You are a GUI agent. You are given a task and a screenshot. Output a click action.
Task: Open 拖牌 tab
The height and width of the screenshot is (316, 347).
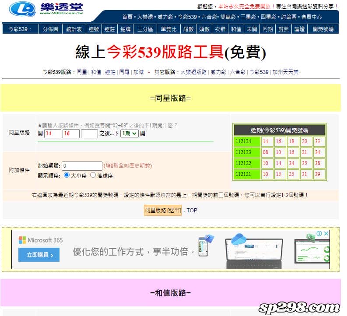click(125, 29)
